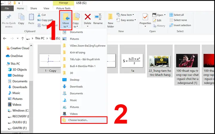
Task: Create a New folder
Action: pyautogui.click(x=110, y=21)
